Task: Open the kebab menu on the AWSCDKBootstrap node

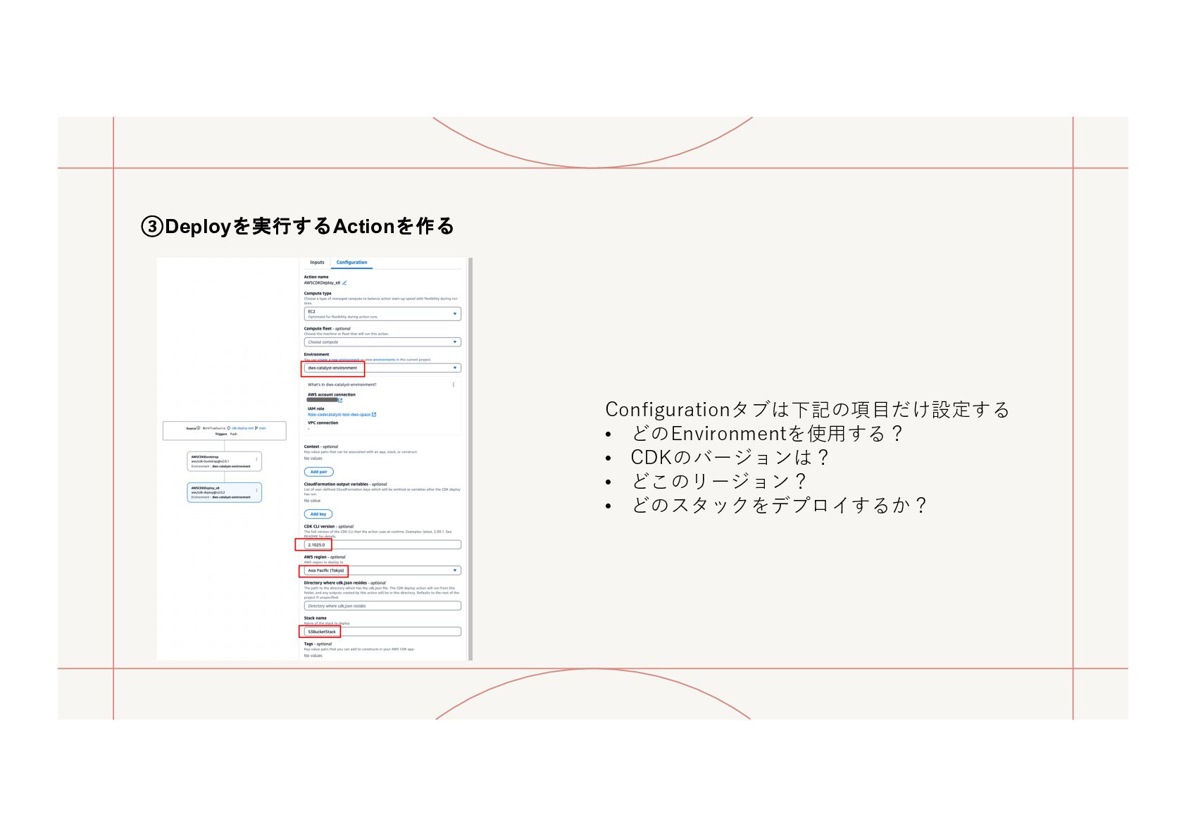Action: click(x=256, y=459)
